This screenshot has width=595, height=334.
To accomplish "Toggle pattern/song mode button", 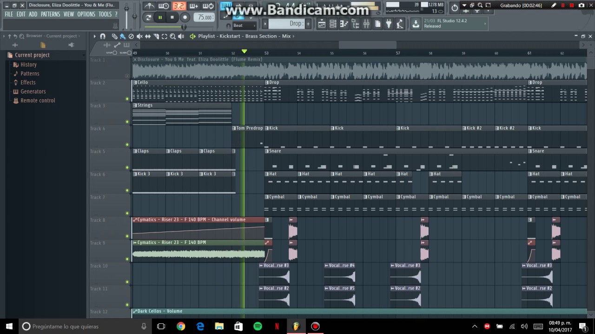I will [148, 18].
